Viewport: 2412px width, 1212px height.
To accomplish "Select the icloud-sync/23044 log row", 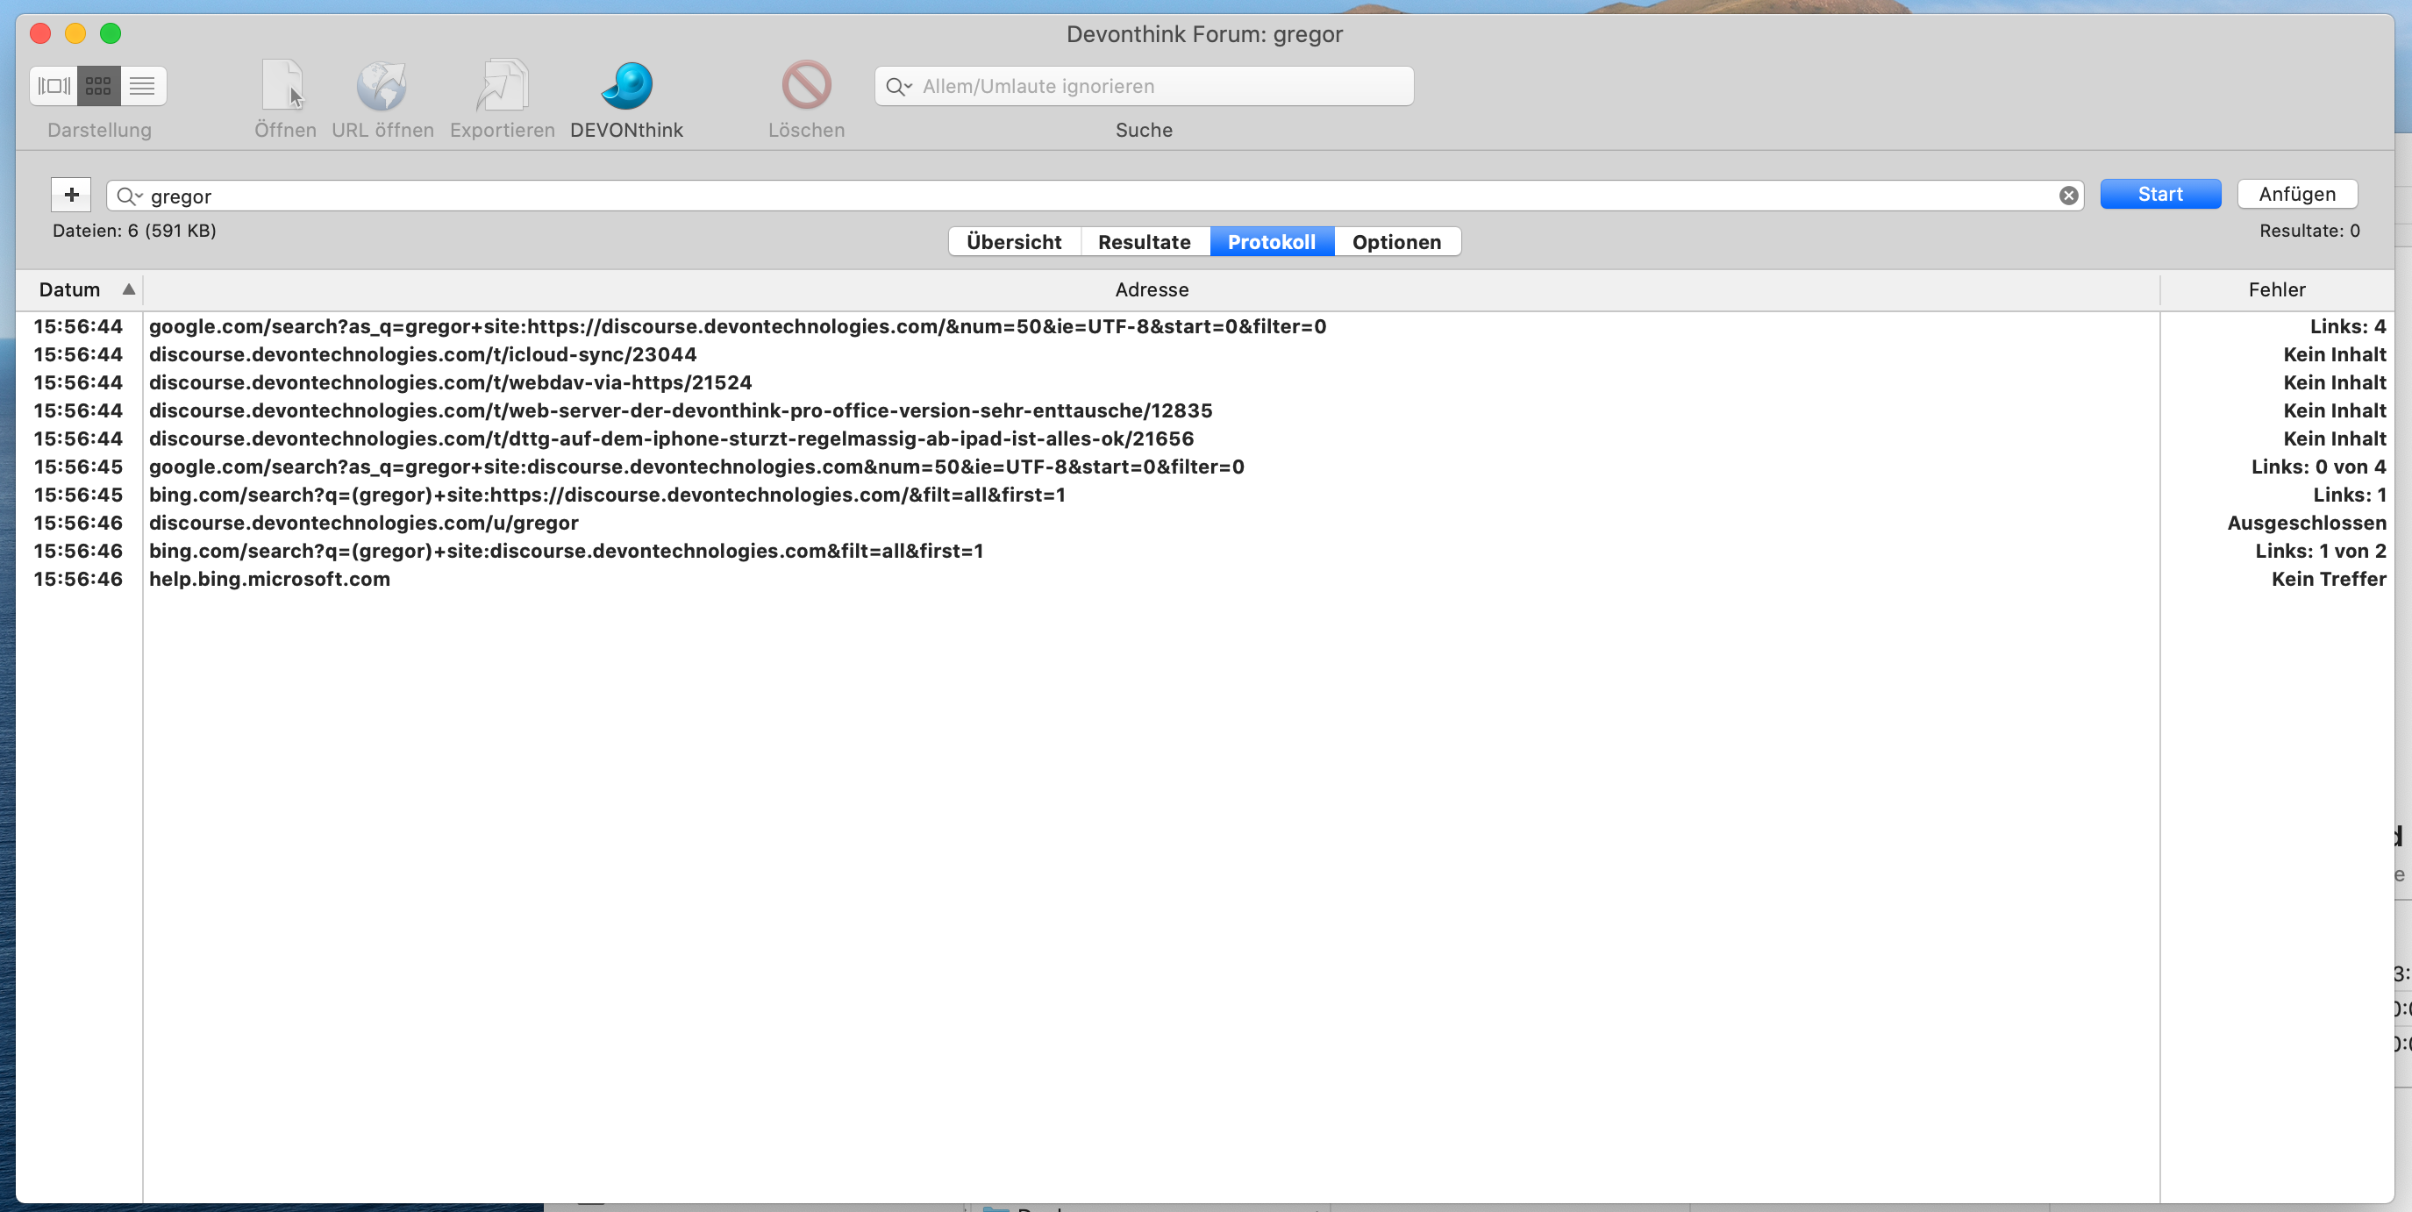I will (x=1205, y=354).
